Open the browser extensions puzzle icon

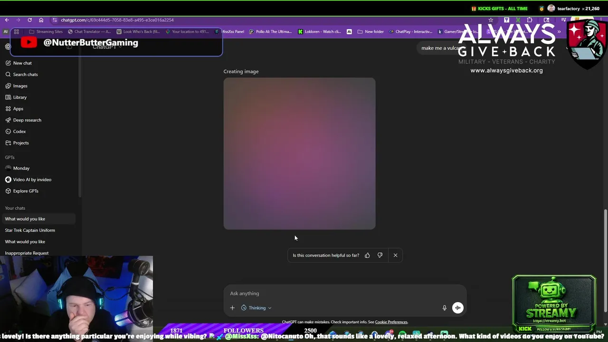point(530,20)
